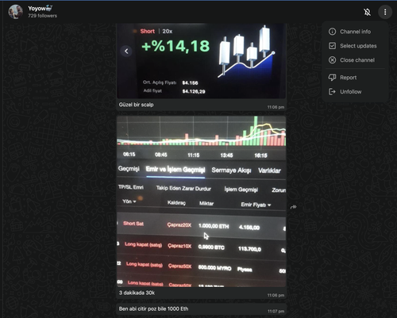The width and height of the screenshot is (397, 318).
Task: Click the 729 followers text
Action: tap(42, 16)
